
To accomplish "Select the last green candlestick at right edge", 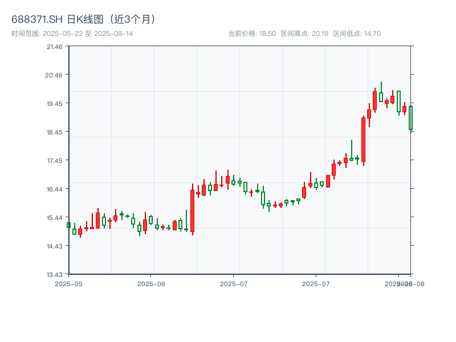I will [x=410, y=118].
